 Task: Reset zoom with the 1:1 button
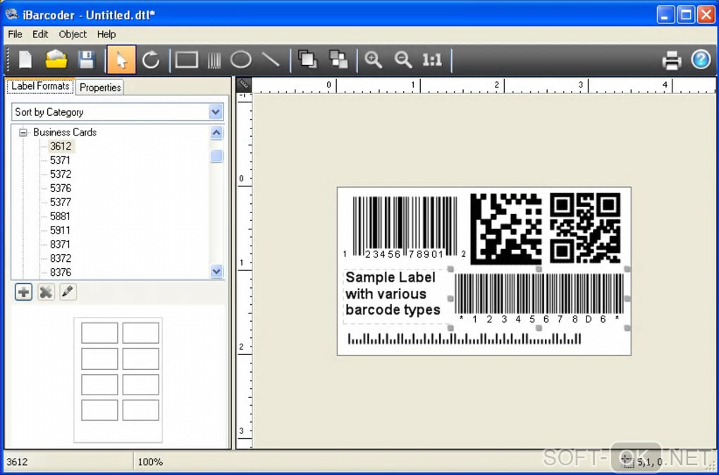click(x=431, y=60)
